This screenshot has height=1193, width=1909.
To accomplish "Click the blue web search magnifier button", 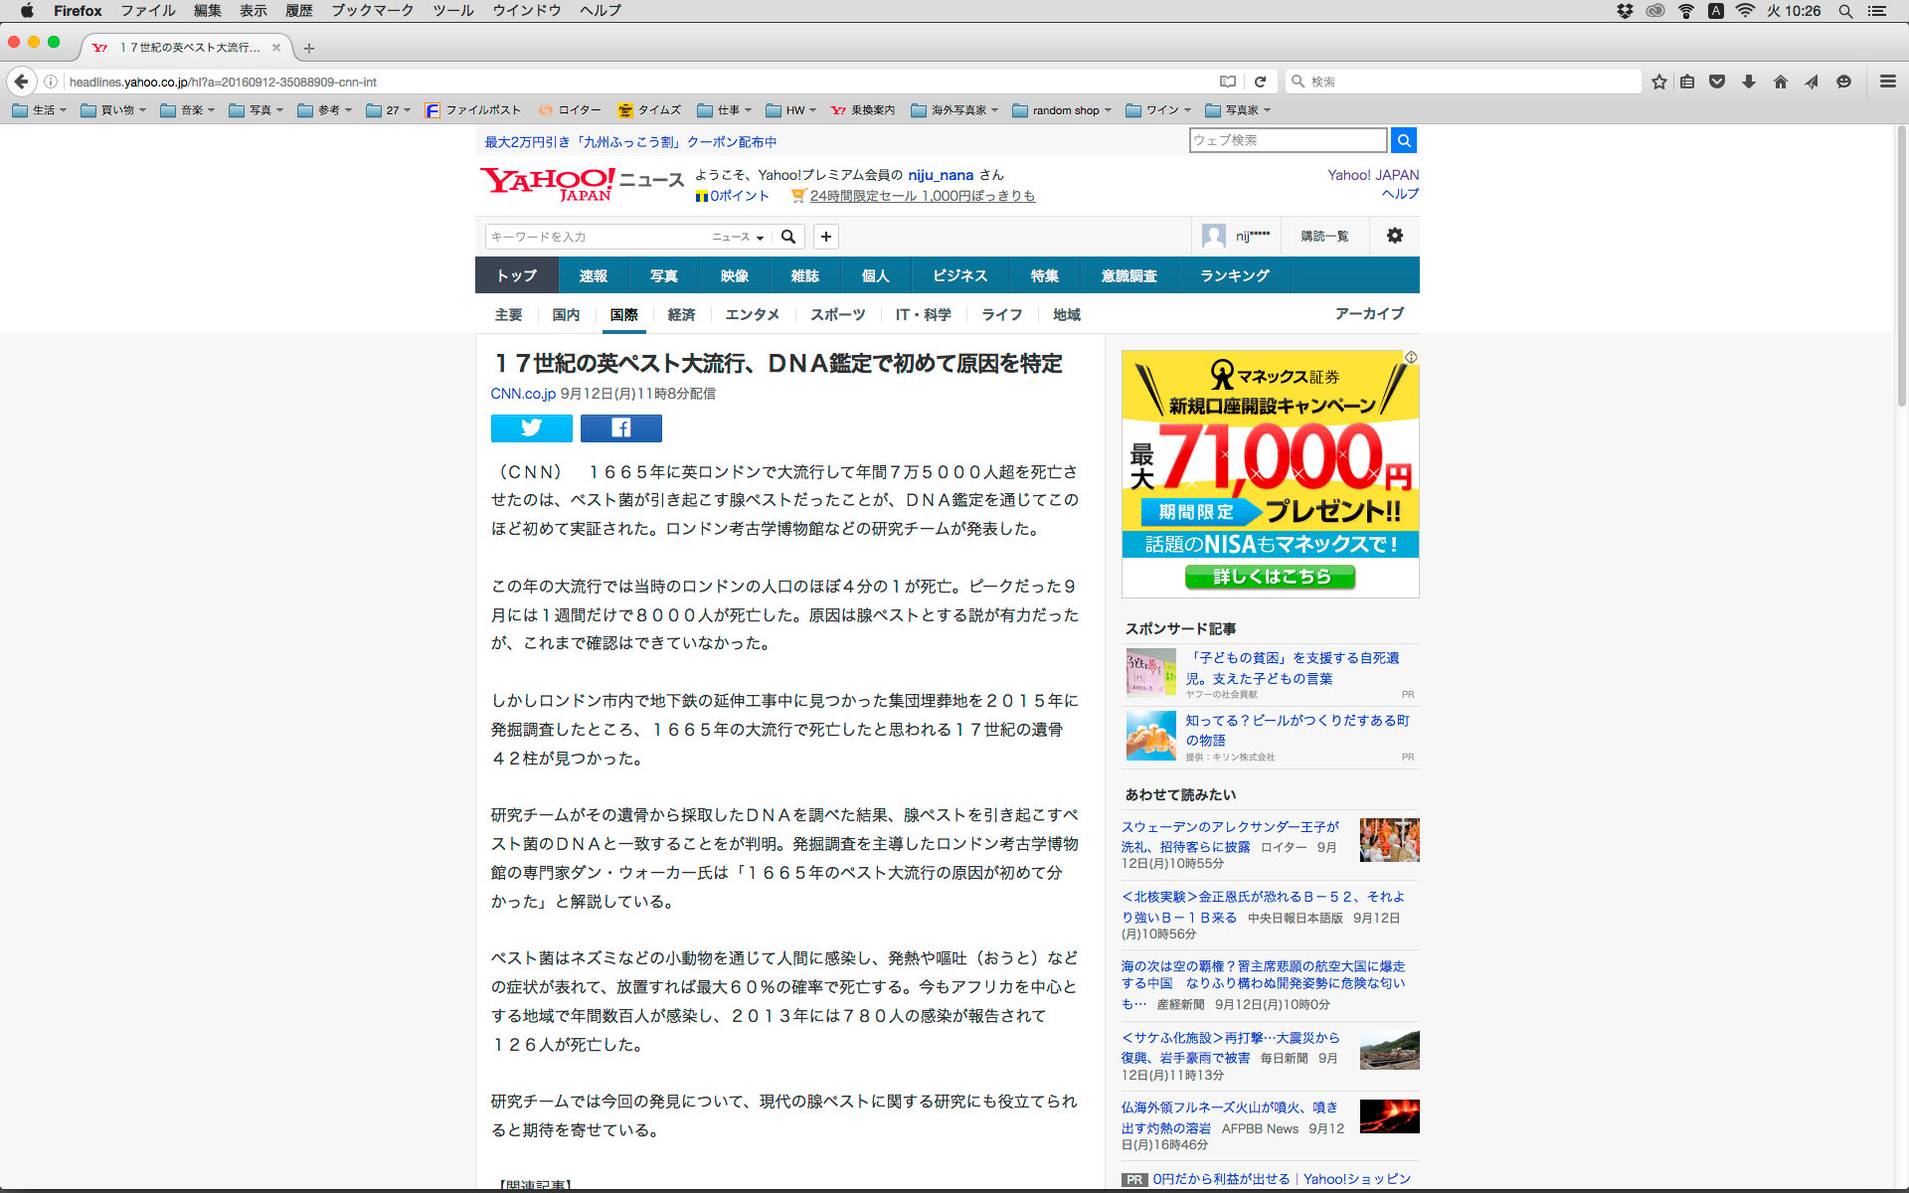I will click(x=1403, y=140).
